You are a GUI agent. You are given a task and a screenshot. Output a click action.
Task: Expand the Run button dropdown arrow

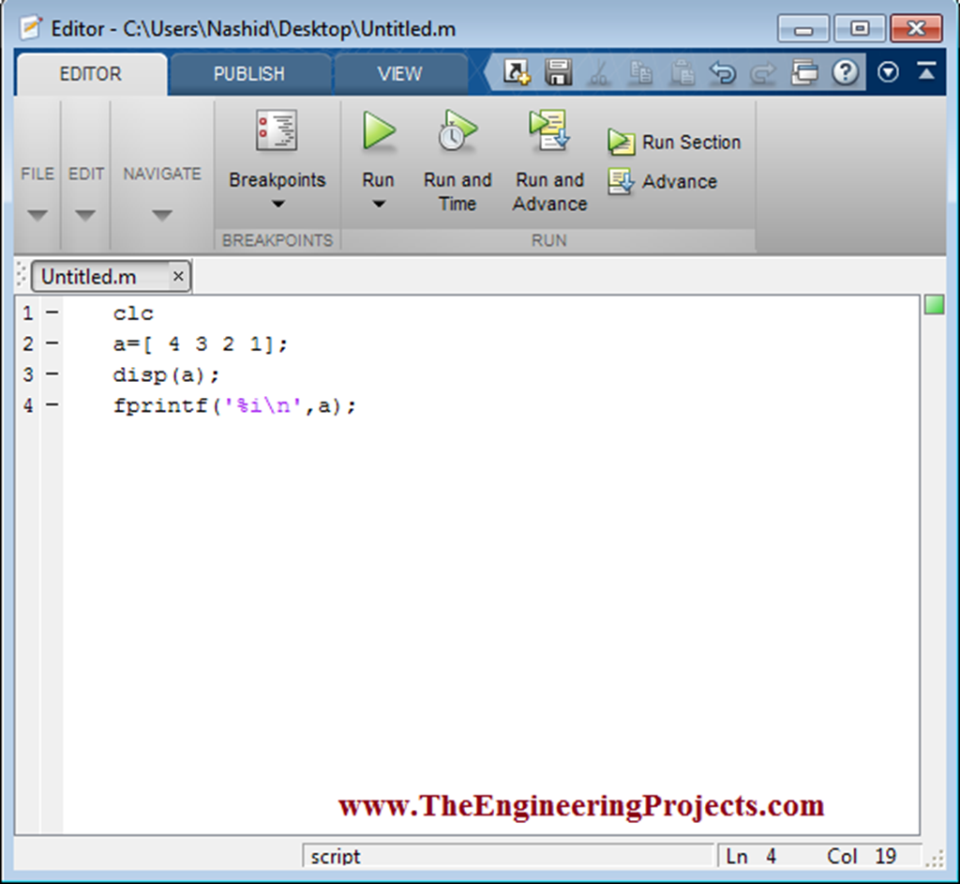378,204
